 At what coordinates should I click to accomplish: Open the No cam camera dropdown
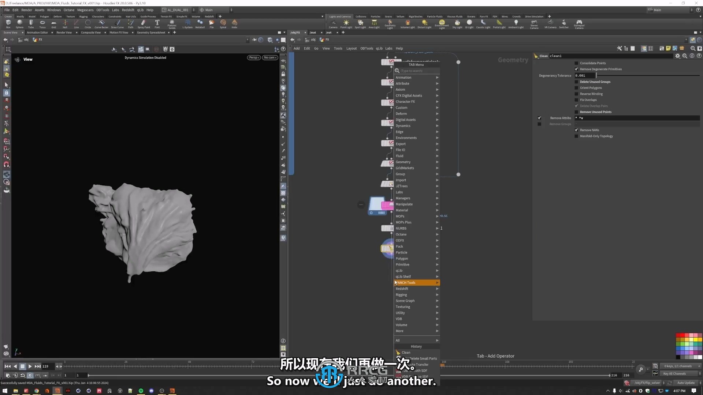[x=270, y=57]
